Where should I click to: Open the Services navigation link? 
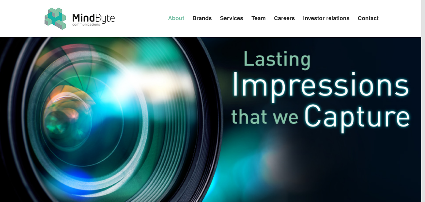pos(231,18)
